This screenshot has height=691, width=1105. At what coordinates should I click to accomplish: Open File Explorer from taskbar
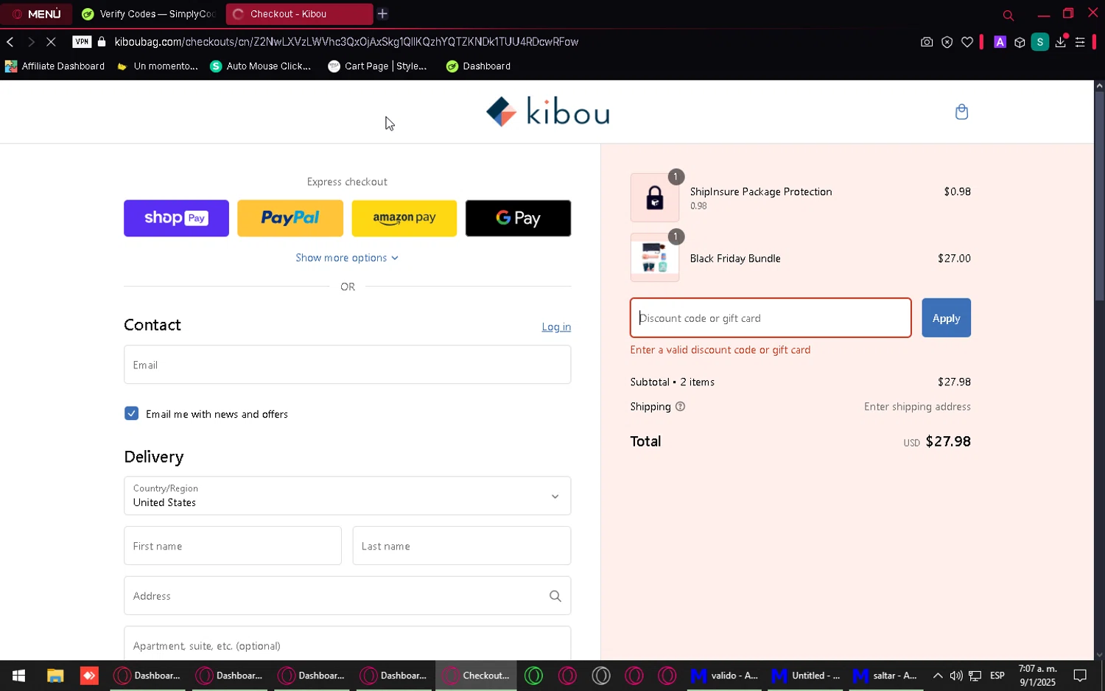(x=55, y=676)
